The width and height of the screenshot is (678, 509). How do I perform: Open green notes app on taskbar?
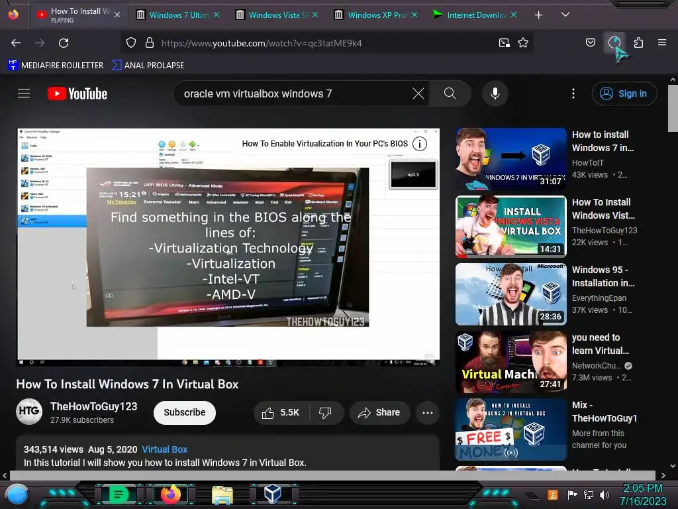[119, 494]
